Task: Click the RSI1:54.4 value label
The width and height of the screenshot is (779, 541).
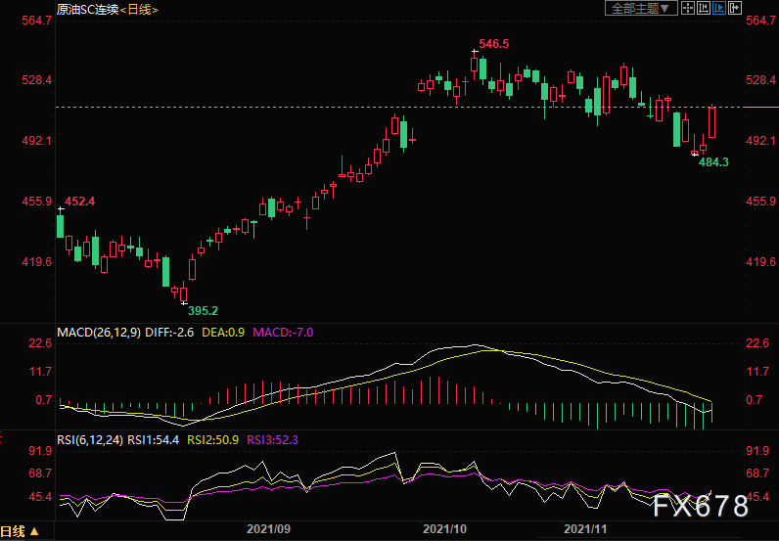Action: [x=153, y=440]
